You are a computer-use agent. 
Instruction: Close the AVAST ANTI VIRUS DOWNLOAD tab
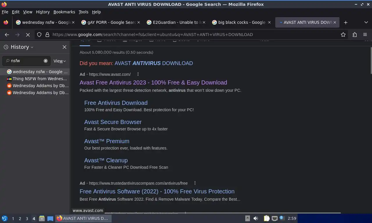tap(335, 22)
